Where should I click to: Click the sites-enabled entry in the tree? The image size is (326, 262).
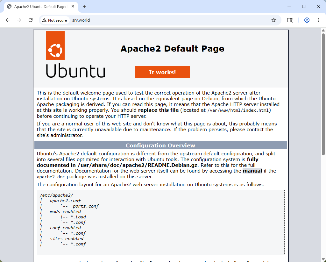pyautogui.click(x=67, y=238)
